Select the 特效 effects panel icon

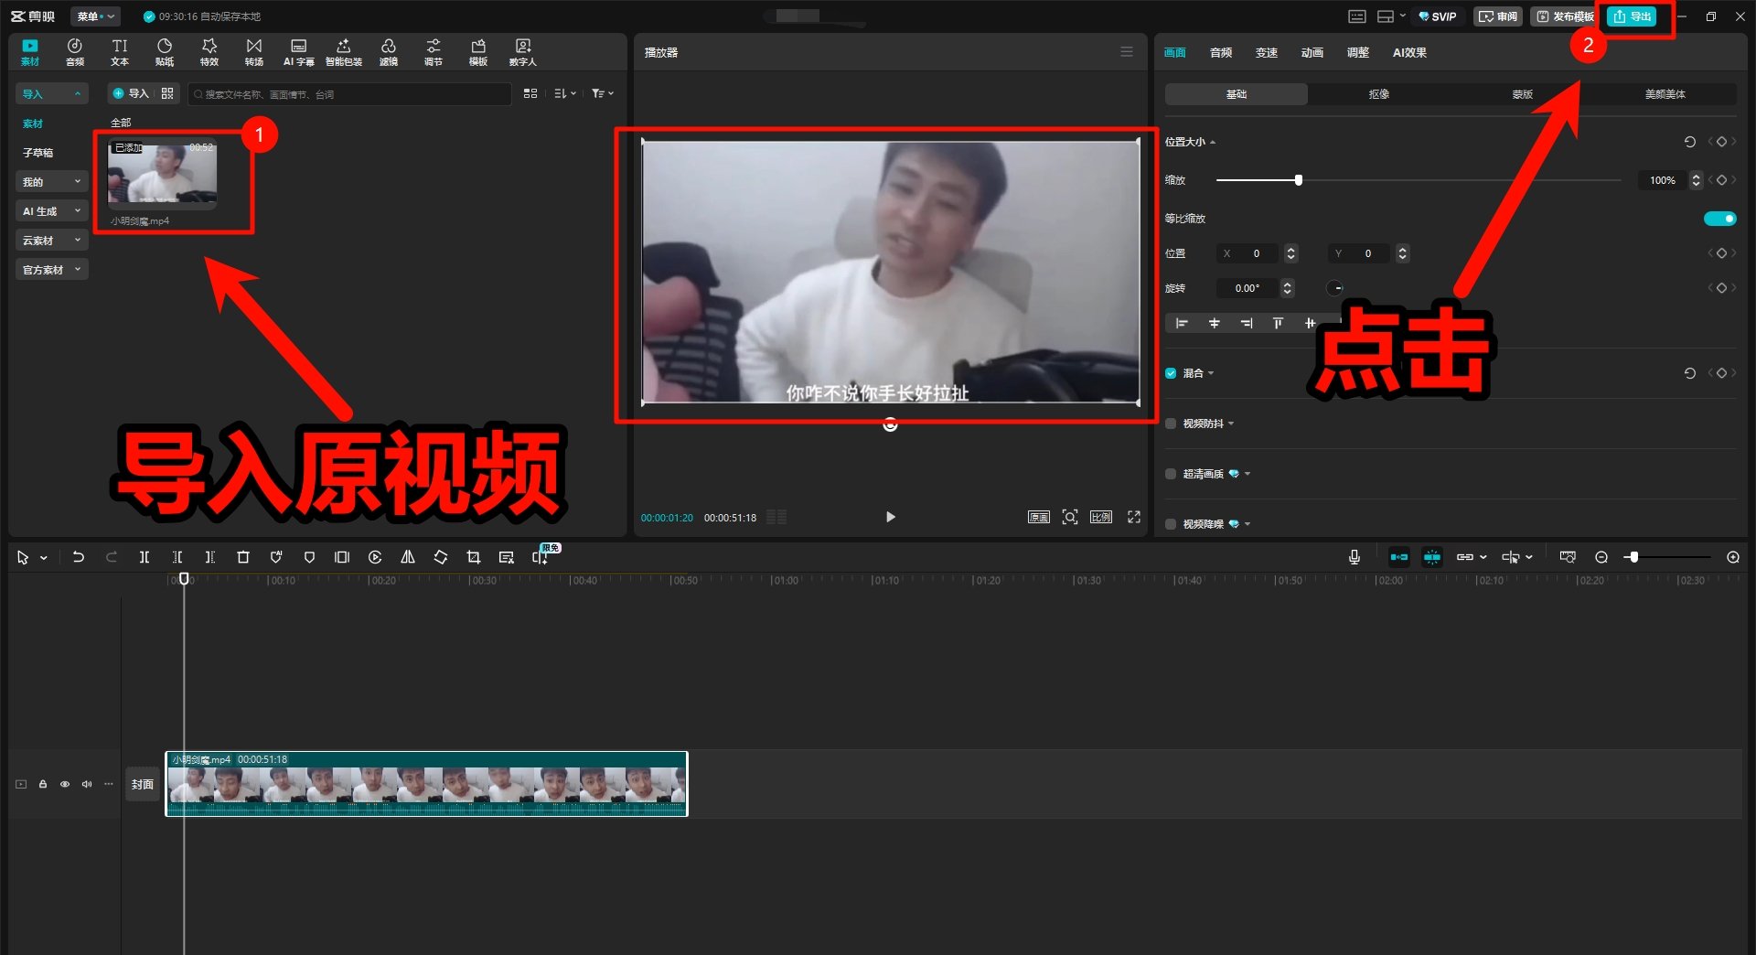tap(209, 50)
